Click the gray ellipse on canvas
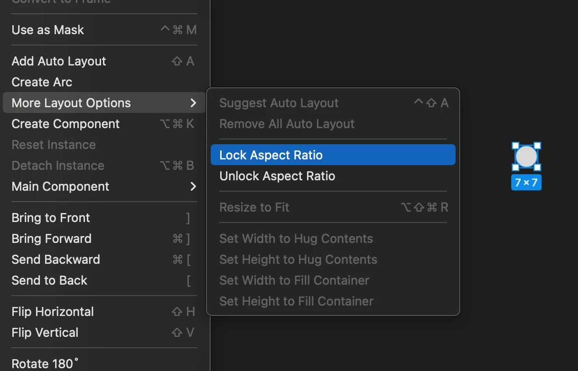This screenshot has height=371, width=578. (526, 157)
